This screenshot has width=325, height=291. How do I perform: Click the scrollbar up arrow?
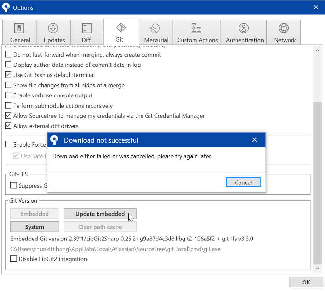[x=318, y=50]
